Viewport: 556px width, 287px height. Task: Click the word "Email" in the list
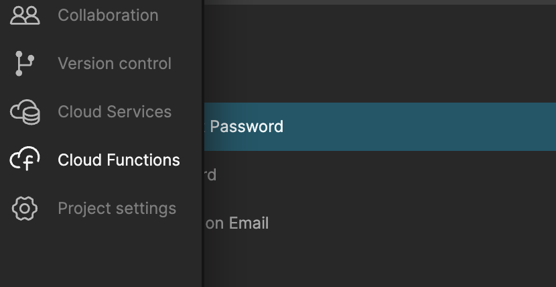pos(249,223)
